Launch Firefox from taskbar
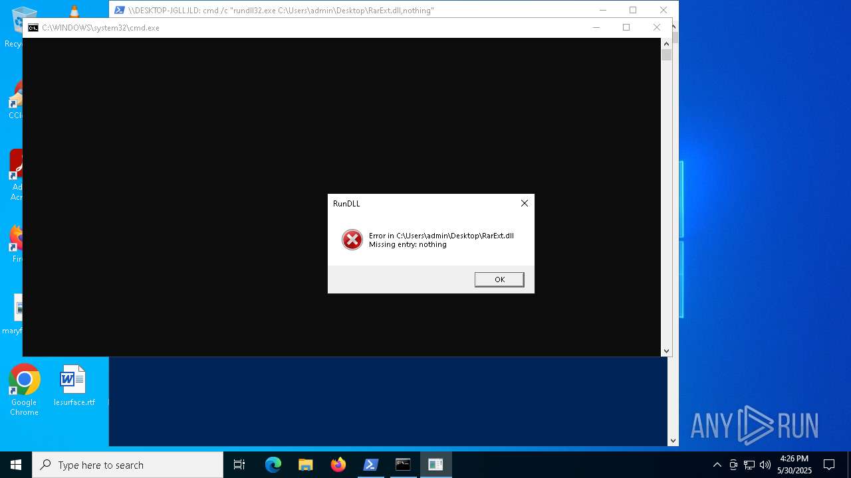851x478 pixels. click(x=338, y=465)
